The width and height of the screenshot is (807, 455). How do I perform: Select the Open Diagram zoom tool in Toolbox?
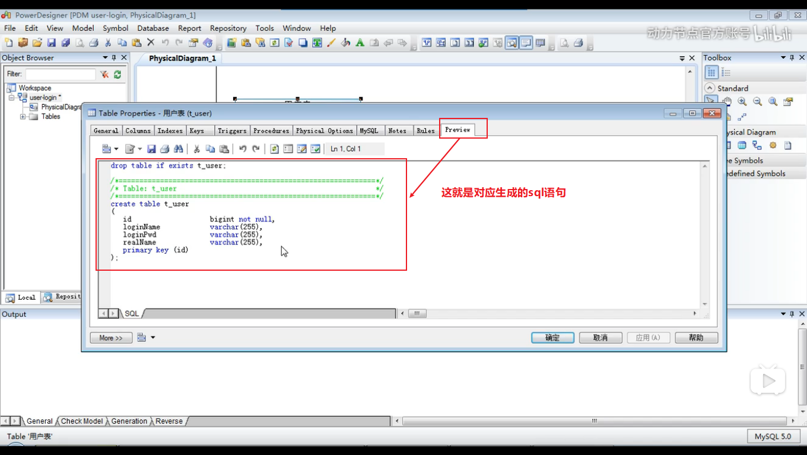tap(773, 102)
